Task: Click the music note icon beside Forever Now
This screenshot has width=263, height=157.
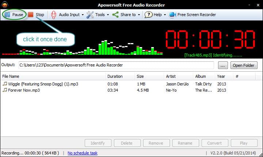Action: (x=5, y=90)
